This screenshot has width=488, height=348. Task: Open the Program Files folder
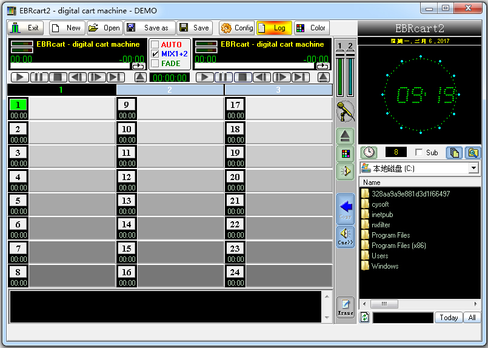(x=390, y=235)
